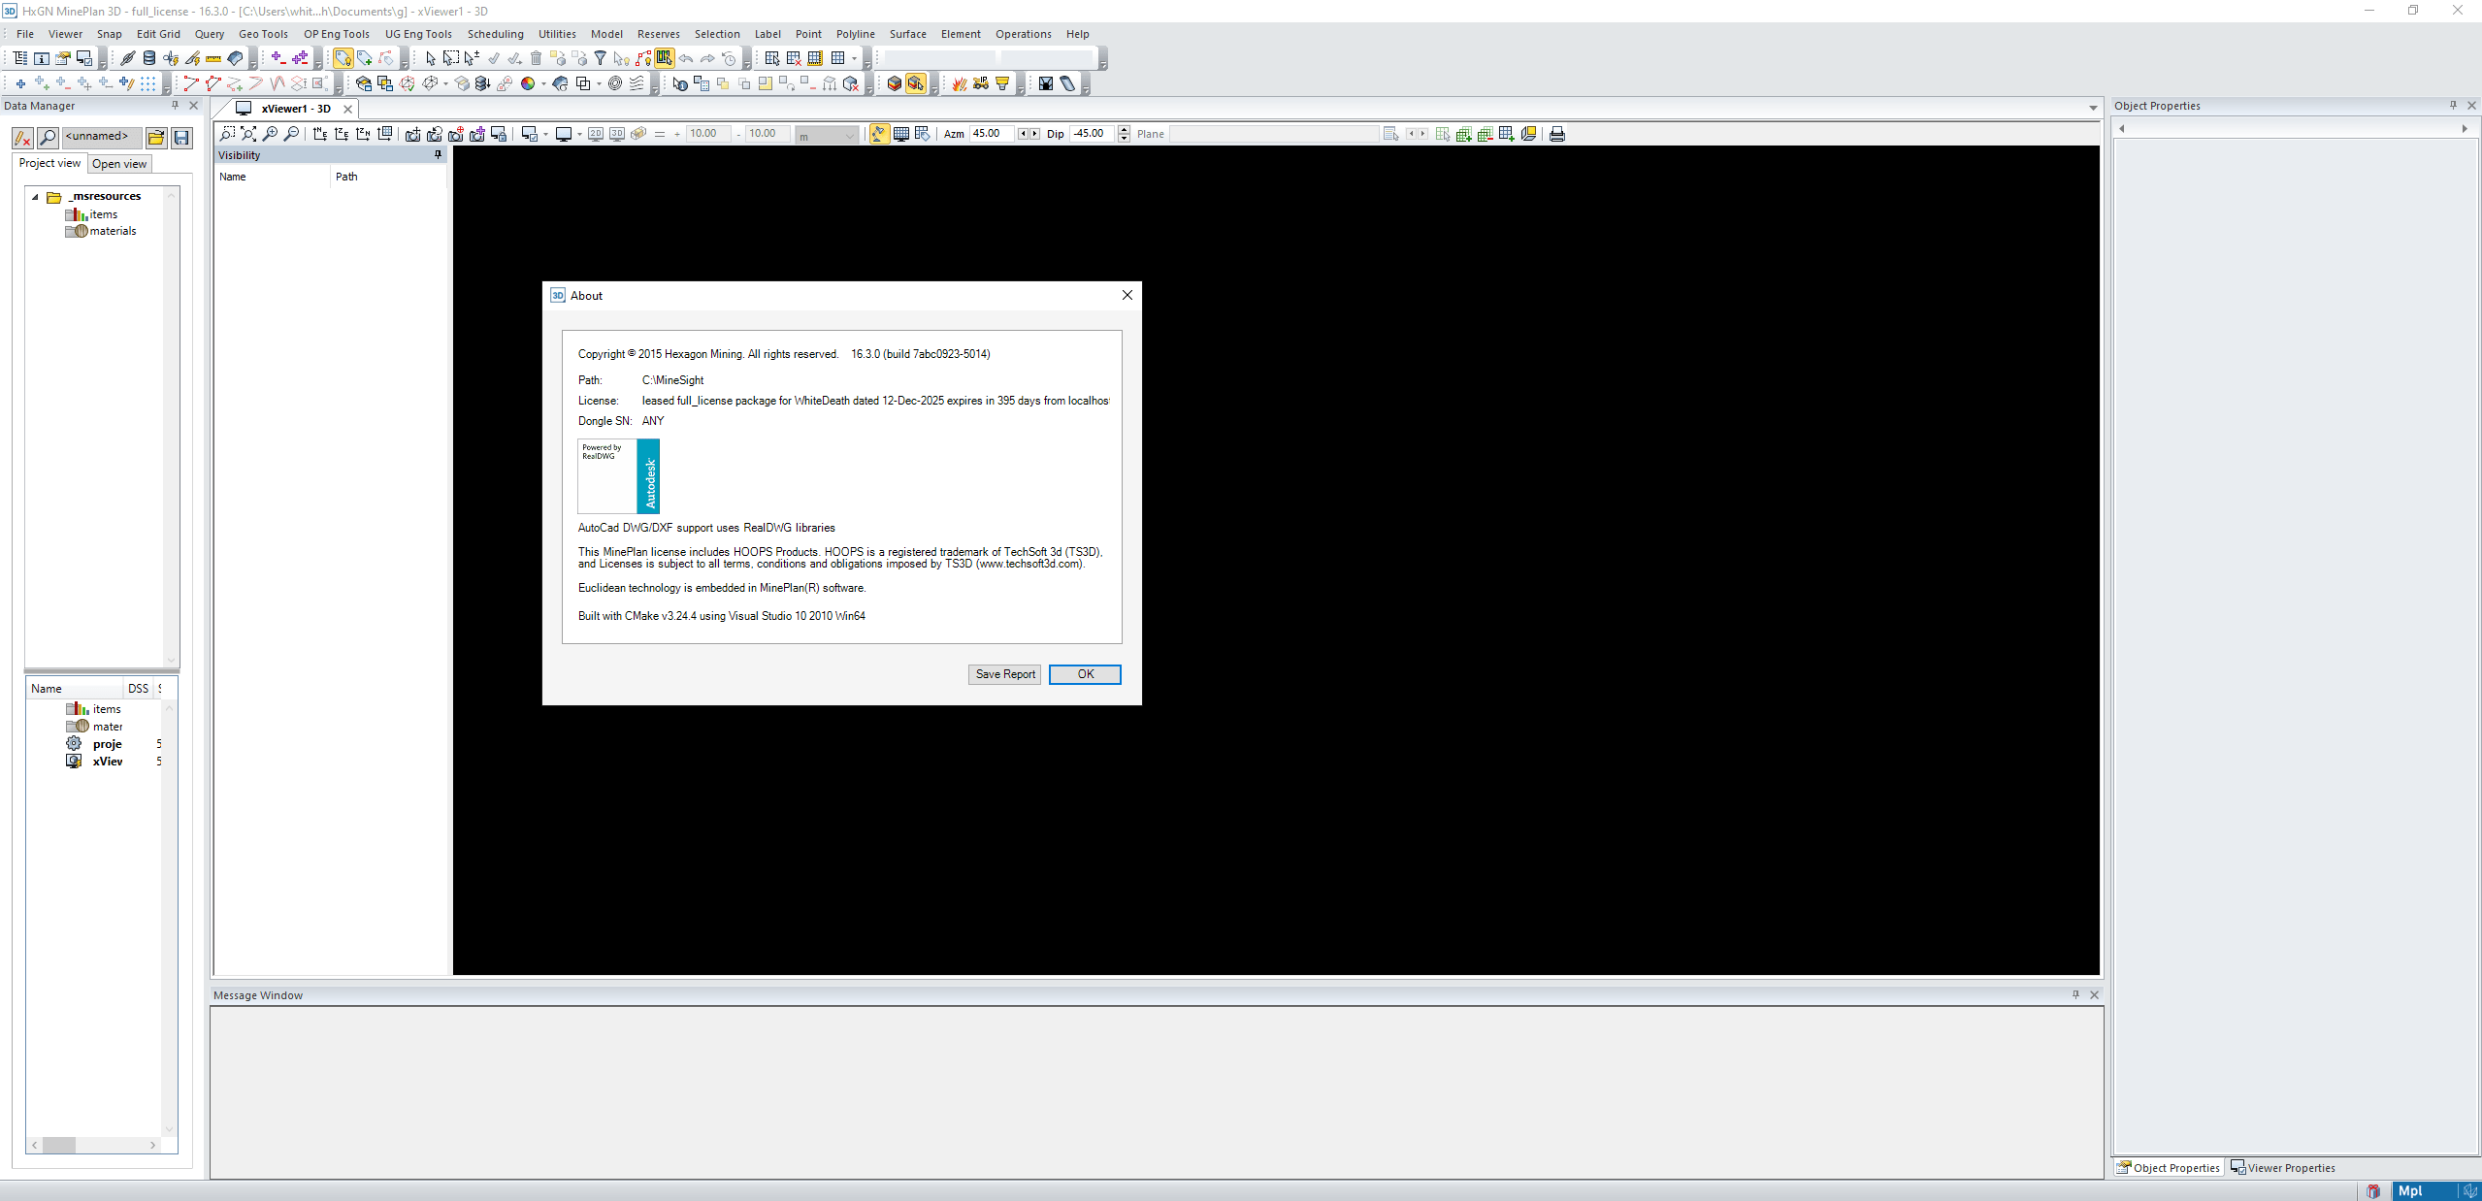This screenshot has height=1201, width=2482.
Task: Select the proje item in lower list
Action: pyautogui.click(x=107, y=744)
